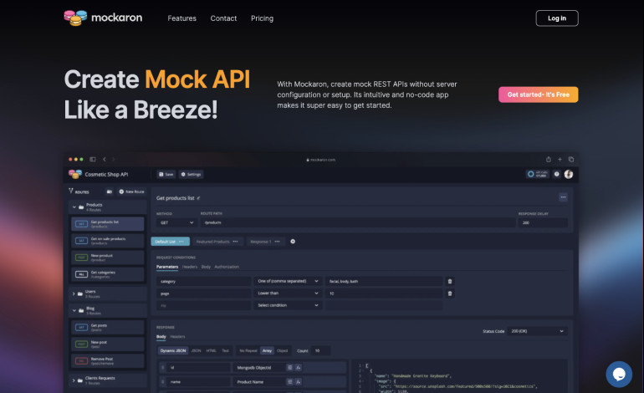Expand the Users folder
Screen dimensions: 644x393
click(74, 293)
